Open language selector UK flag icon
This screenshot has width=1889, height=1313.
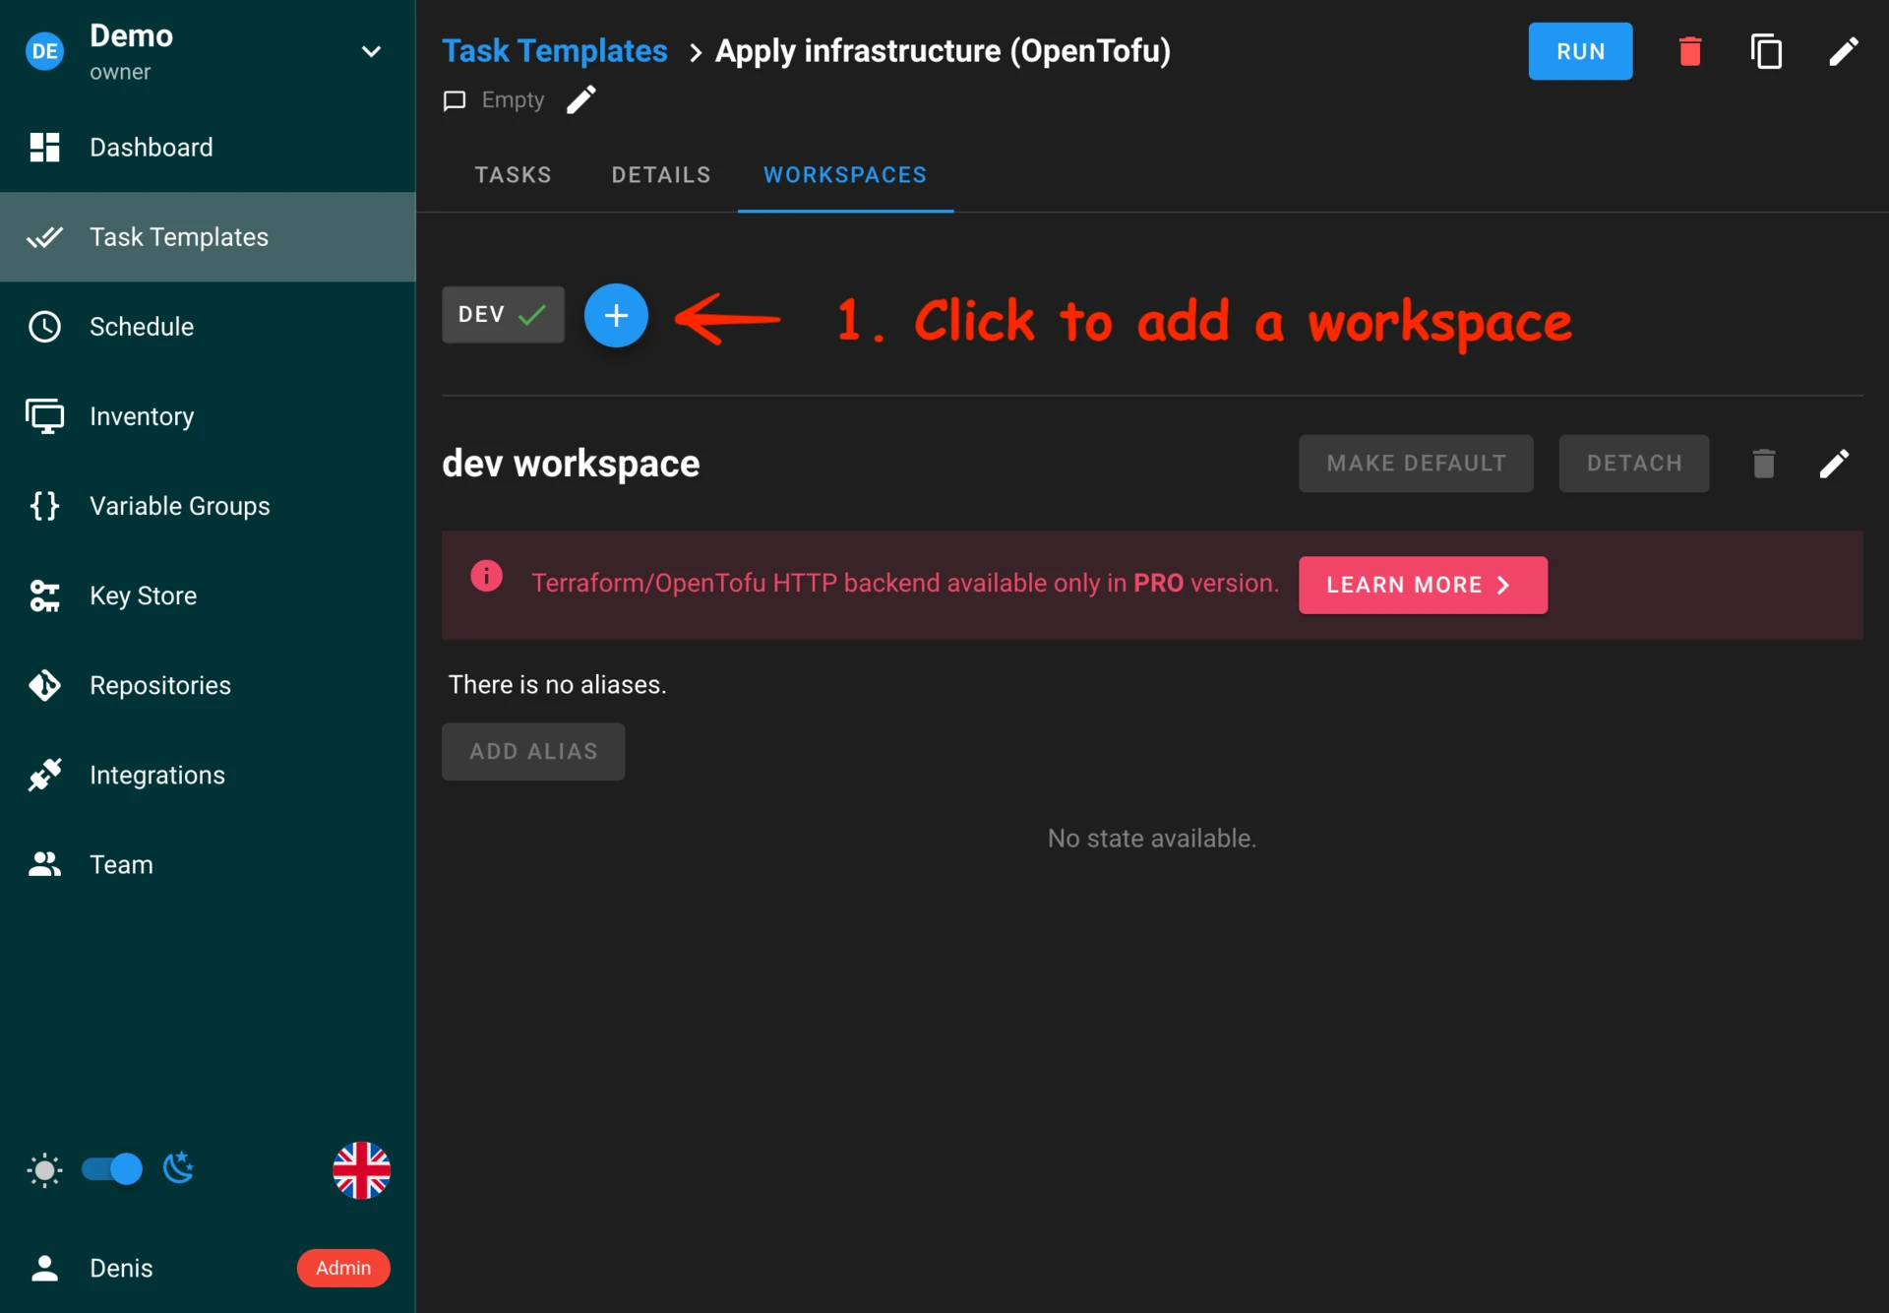(361, 1169)
